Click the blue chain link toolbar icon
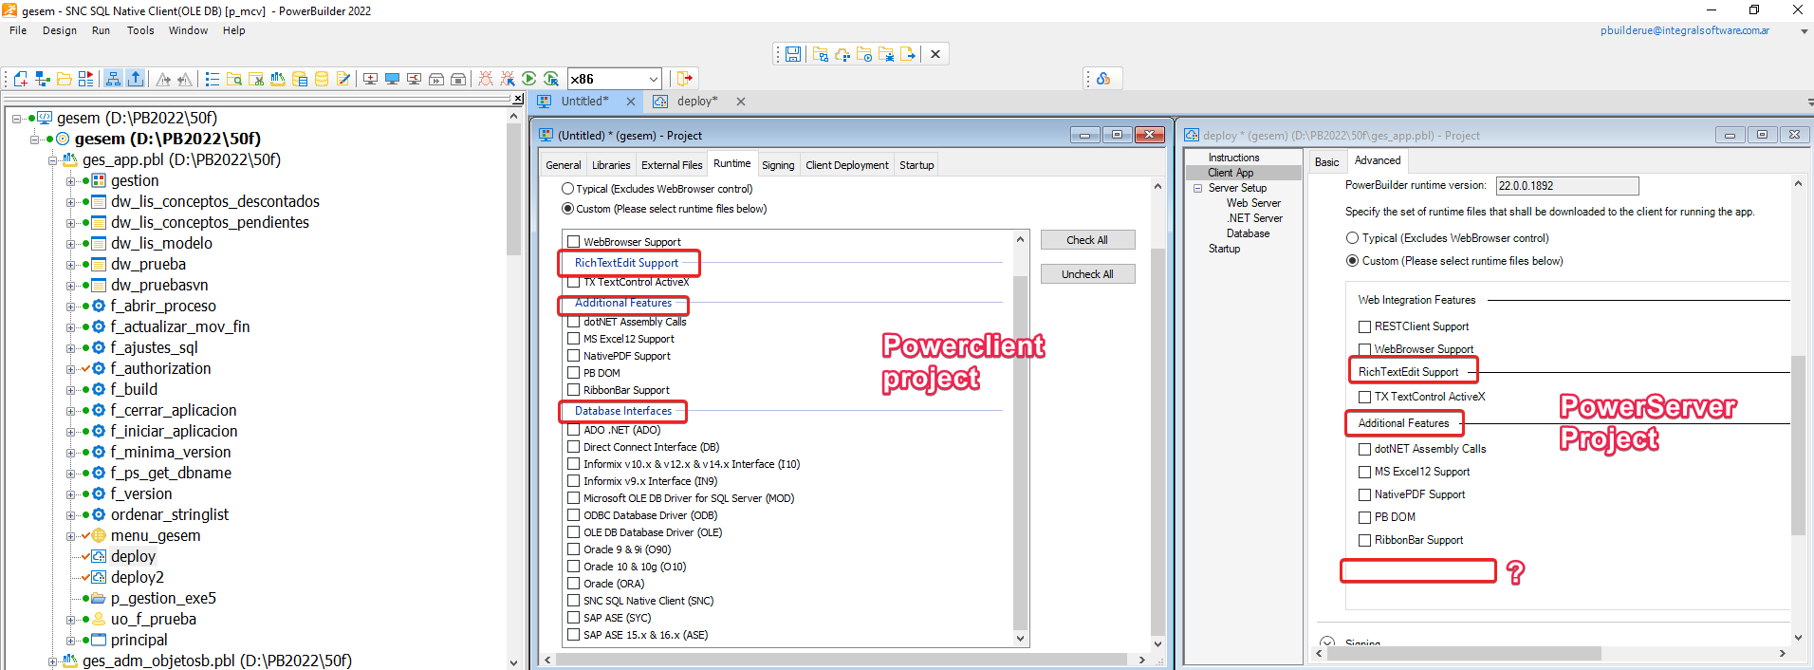Screen dimensions: 1814x670 (1103, 79)
